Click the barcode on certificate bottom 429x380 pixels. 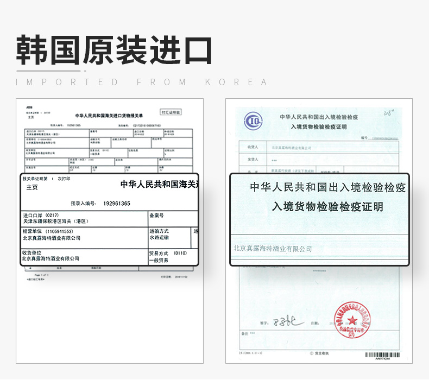pos(382,355)
